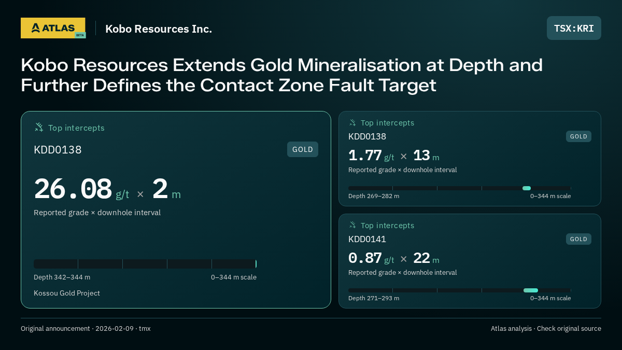Click the 'Original announcement · 2026-02-09 · tmx' footer

pyautogui.click(x=86, y=328)
